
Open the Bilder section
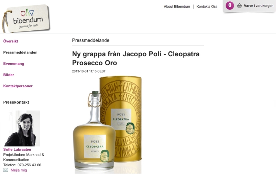click(x=8, y=75)
